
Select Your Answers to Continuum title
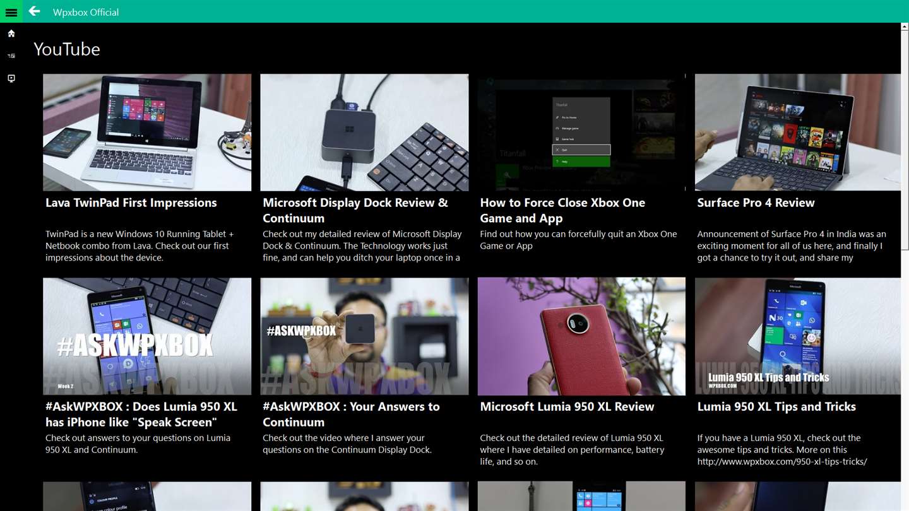tap(351, 414)
